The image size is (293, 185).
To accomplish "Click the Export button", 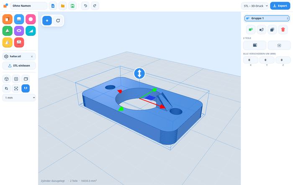I will 280,6.
